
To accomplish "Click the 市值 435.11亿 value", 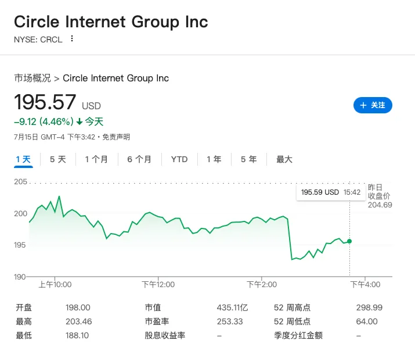I will click(232, 307).
